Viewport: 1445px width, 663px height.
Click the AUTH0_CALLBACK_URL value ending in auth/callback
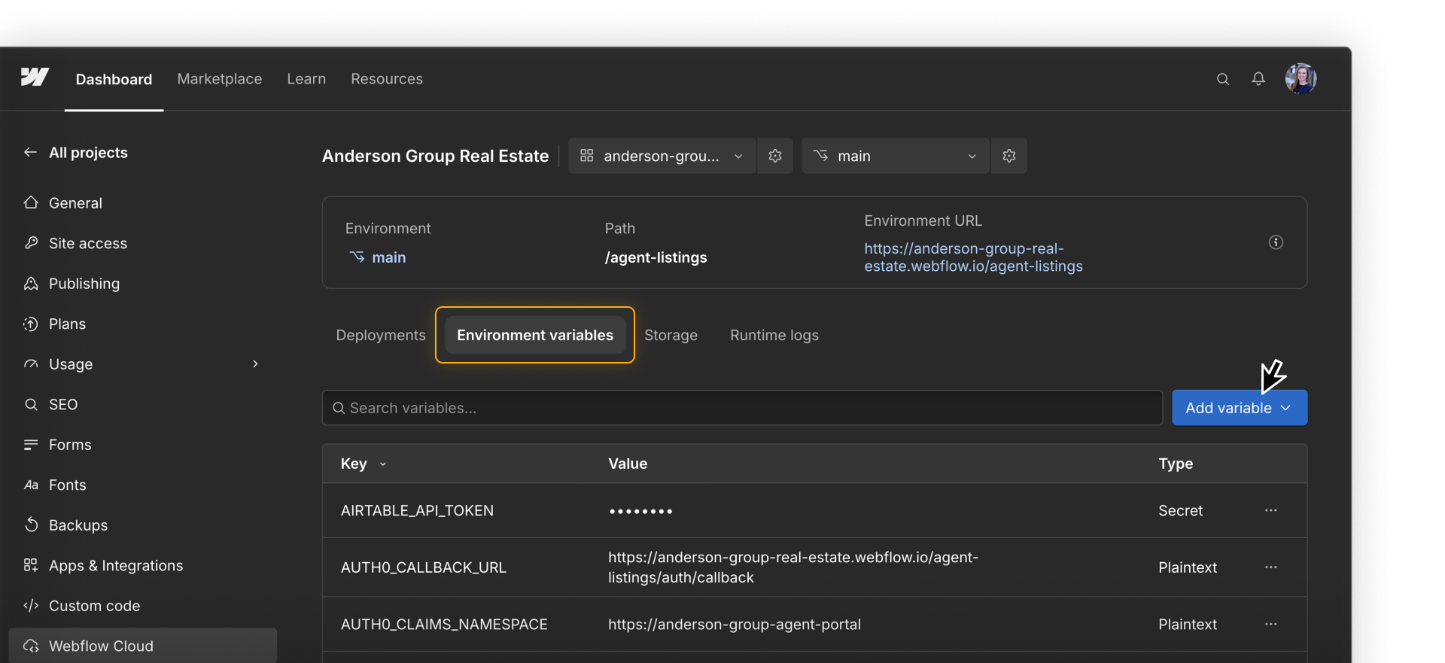tap(793, 567)
